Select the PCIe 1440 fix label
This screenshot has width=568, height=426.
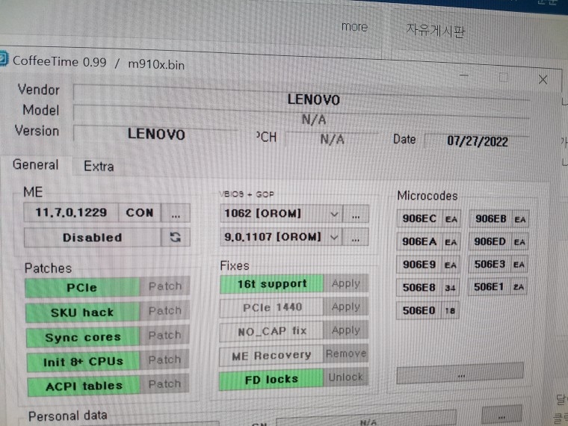pyautogui.click(x=272, y=308)
